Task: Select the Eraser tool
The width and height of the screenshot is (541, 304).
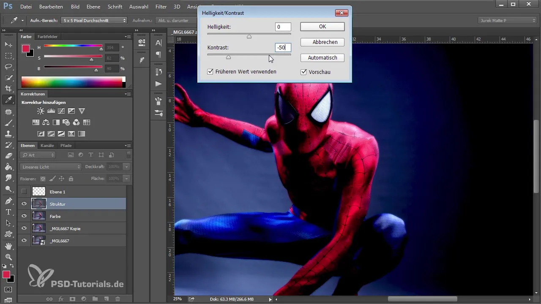Action: (x=8, y=156)
